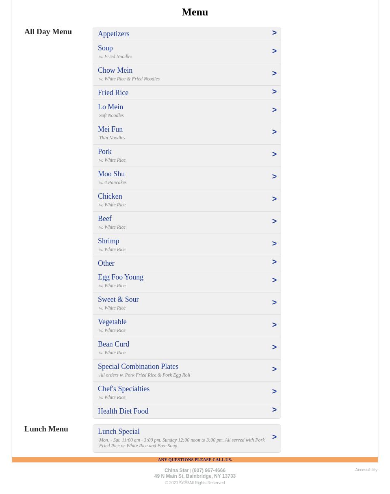The image size is (390, 494).
Task: Click the Kydia footer link
Action: pyautogui.click(x=184, y=482)
